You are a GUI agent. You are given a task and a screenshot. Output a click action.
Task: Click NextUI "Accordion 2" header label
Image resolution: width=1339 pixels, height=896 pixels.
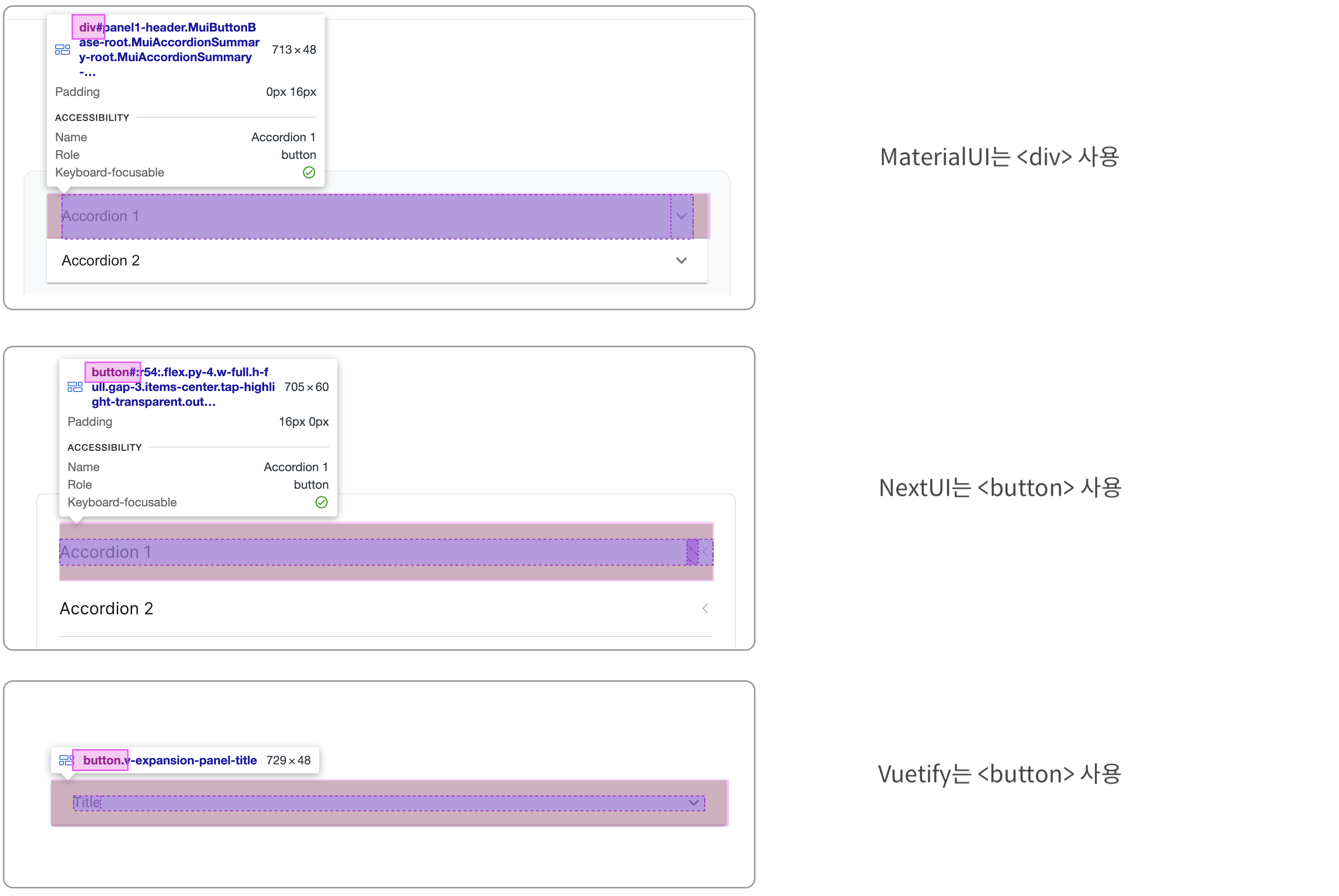click(x=106, y=609)
